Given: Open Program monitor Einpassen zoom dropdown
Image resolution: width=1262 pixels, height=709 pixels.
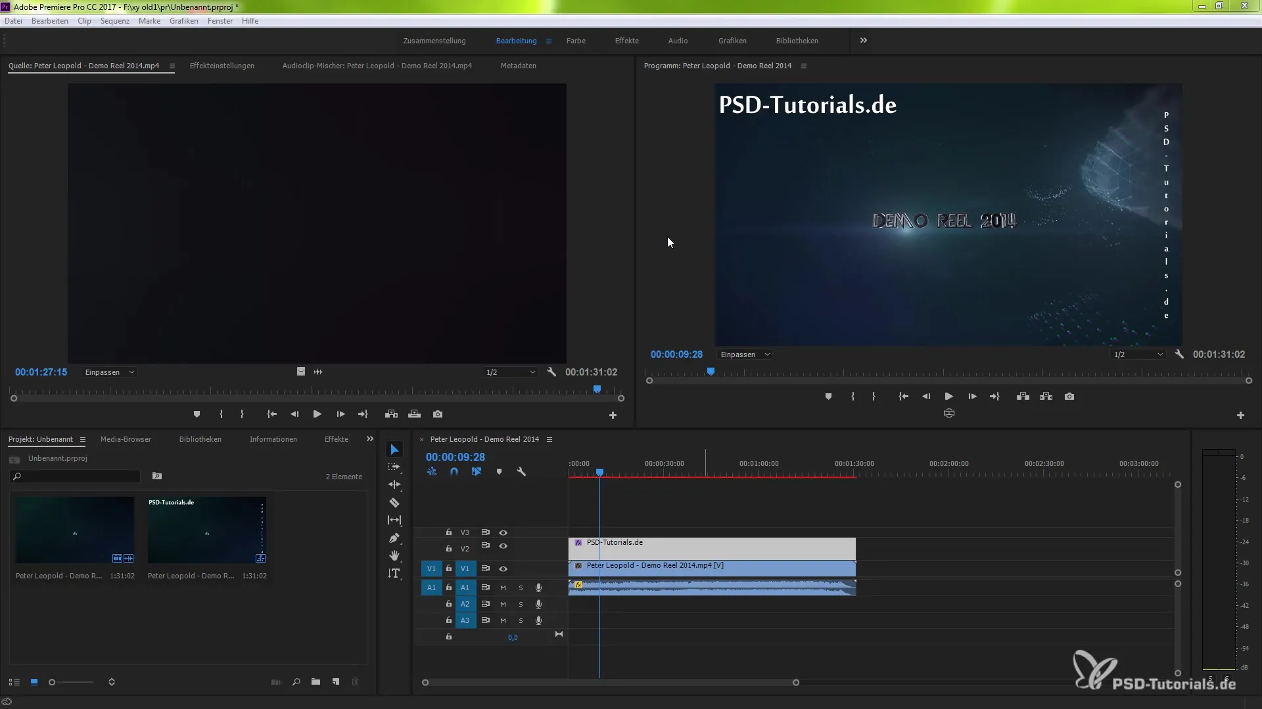Looking at the screenshot, I should (745, 354).
